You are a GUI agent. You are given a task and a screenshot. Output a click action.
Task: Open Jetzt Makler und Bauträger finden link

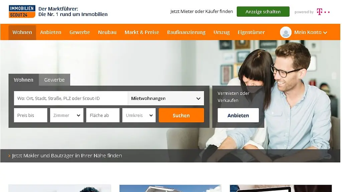(67, 156)
